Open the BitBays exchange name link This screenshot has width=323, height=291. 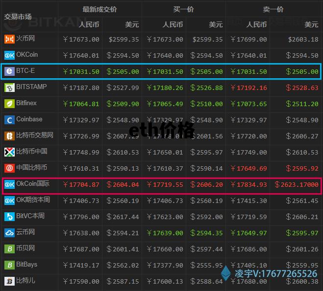27,264
